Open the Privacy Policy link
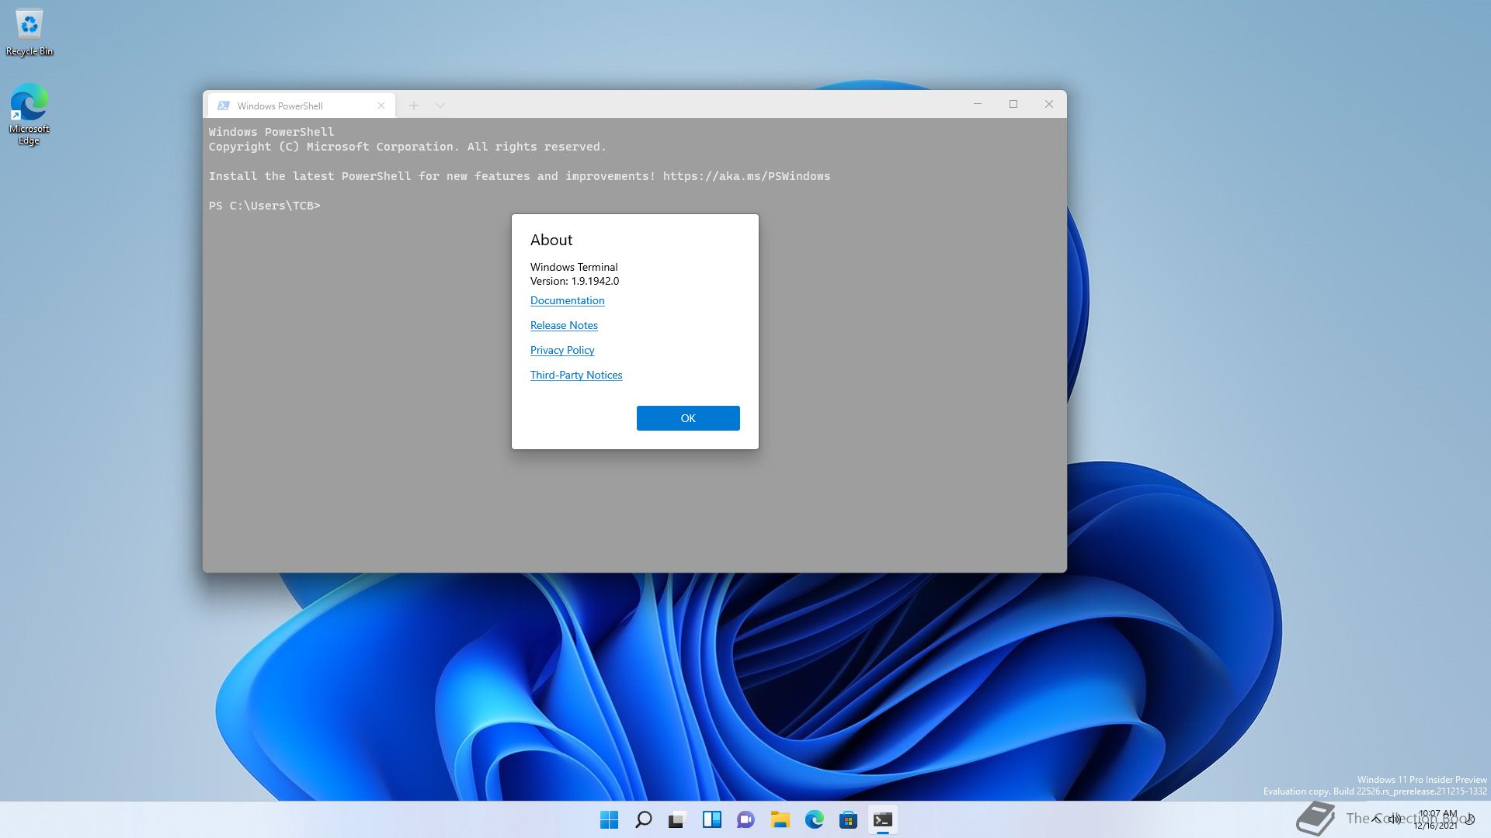The image size is (1491, 838). (562, 350)
